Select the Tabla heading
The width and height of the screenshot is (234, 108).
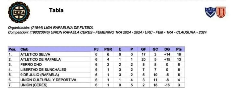point(56,10)
